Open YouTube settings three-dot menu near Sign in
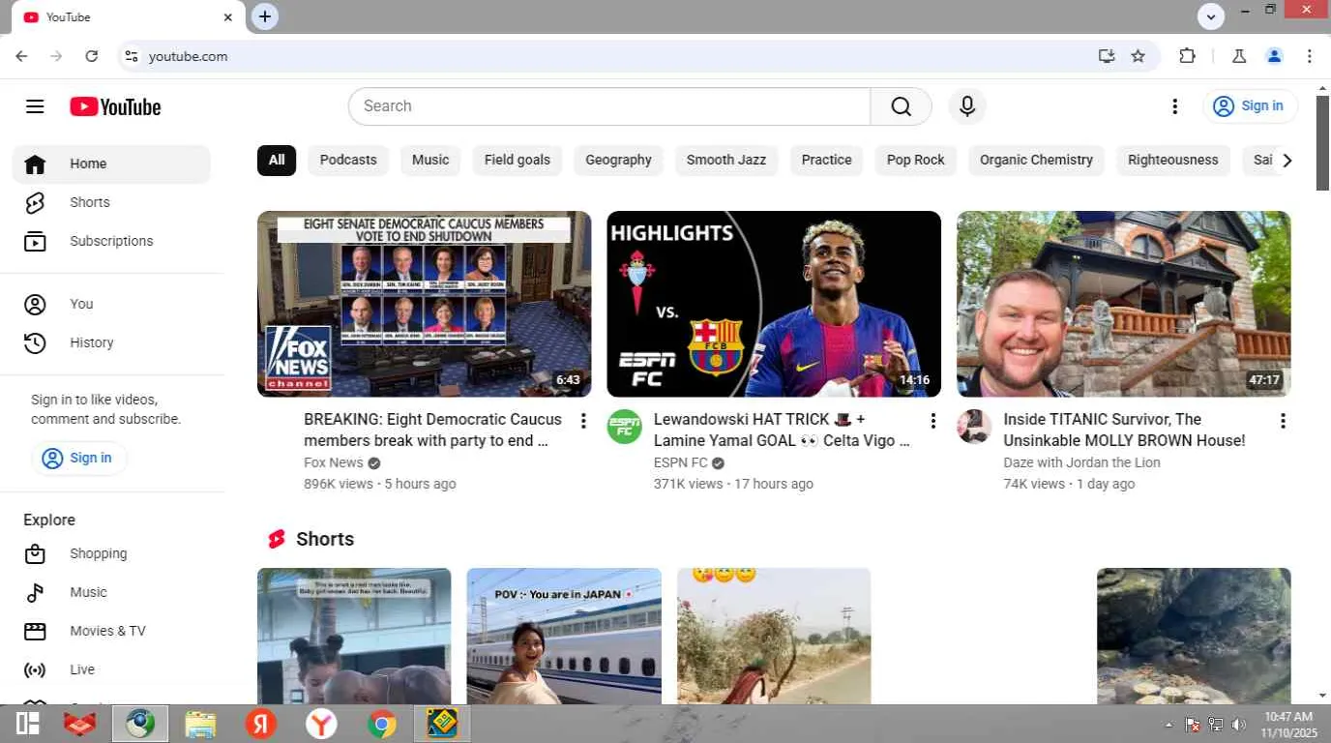1331x743 pixels. click(1175, 106)
